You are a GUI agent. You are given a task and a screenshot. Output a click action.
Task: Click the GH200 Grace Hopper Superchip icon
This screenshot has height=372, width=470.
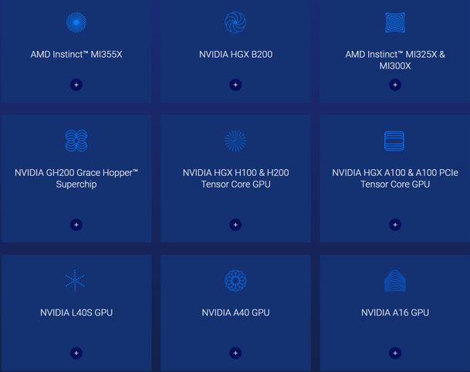(x=76, y=140)
